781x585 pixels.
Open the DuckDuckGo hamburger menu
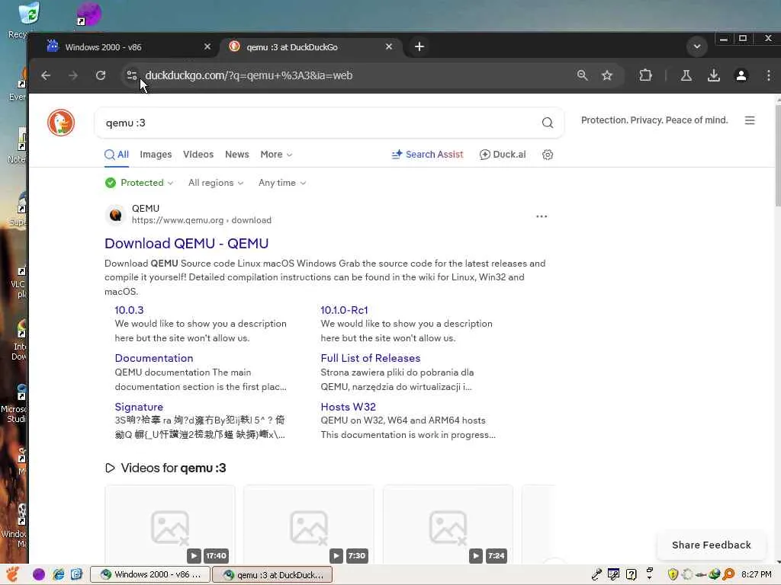750,120
